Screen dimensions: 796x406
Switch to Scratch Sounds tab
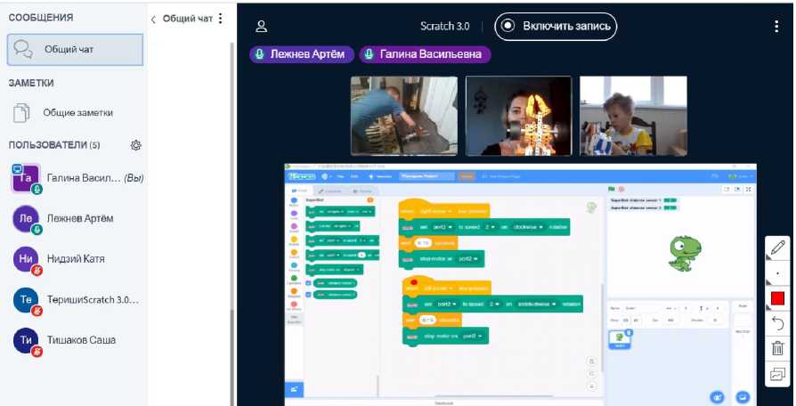362,191
